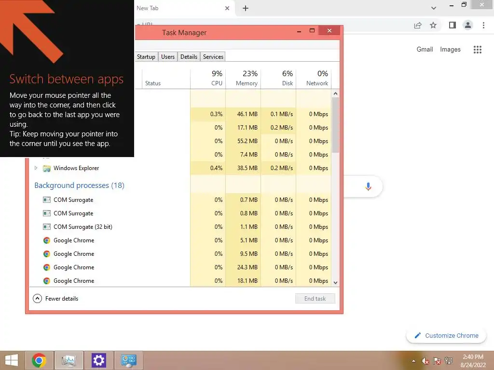Close the New Tab tab

tap(227, 8)
